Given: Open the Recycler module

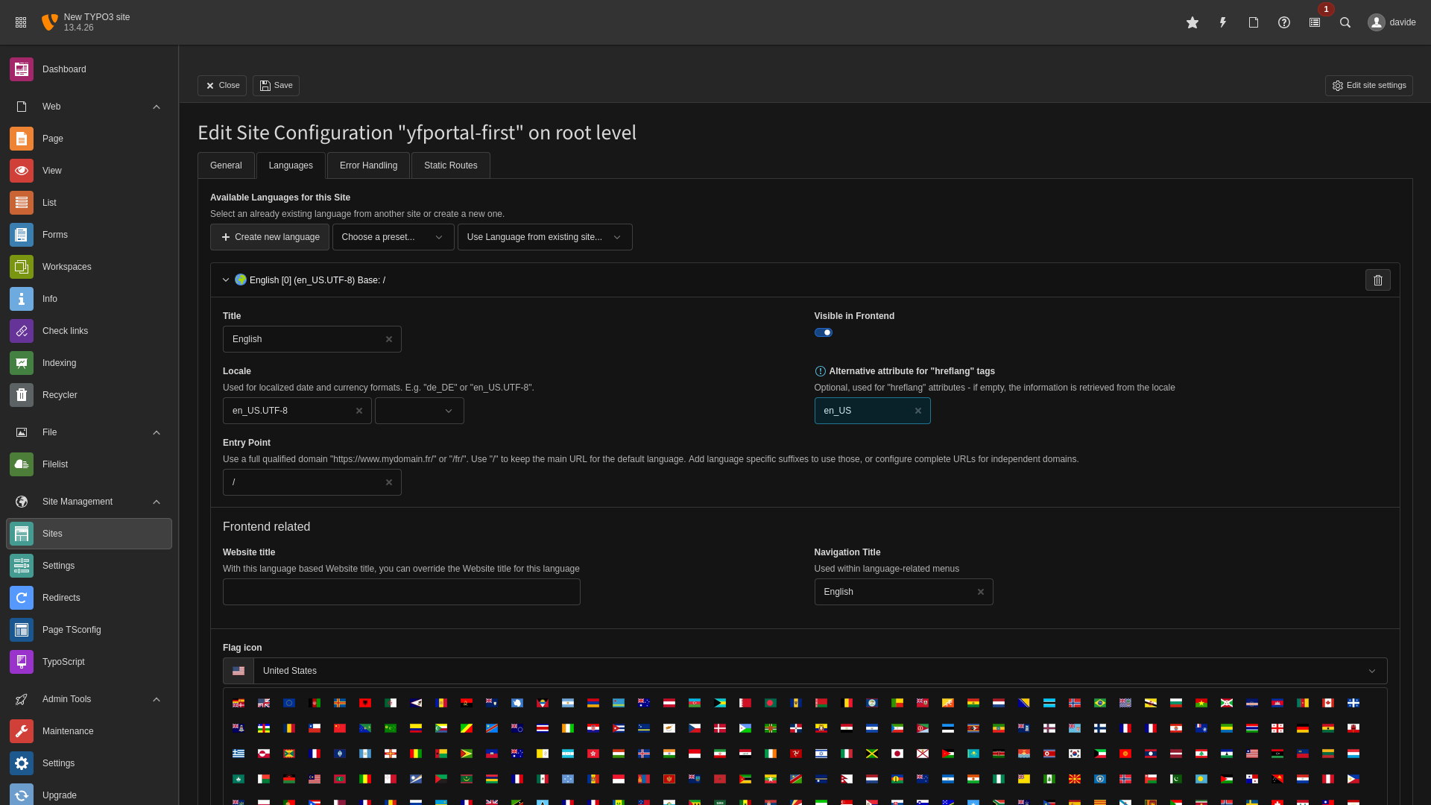Looking at the screenshot, I should pos(60,395).
